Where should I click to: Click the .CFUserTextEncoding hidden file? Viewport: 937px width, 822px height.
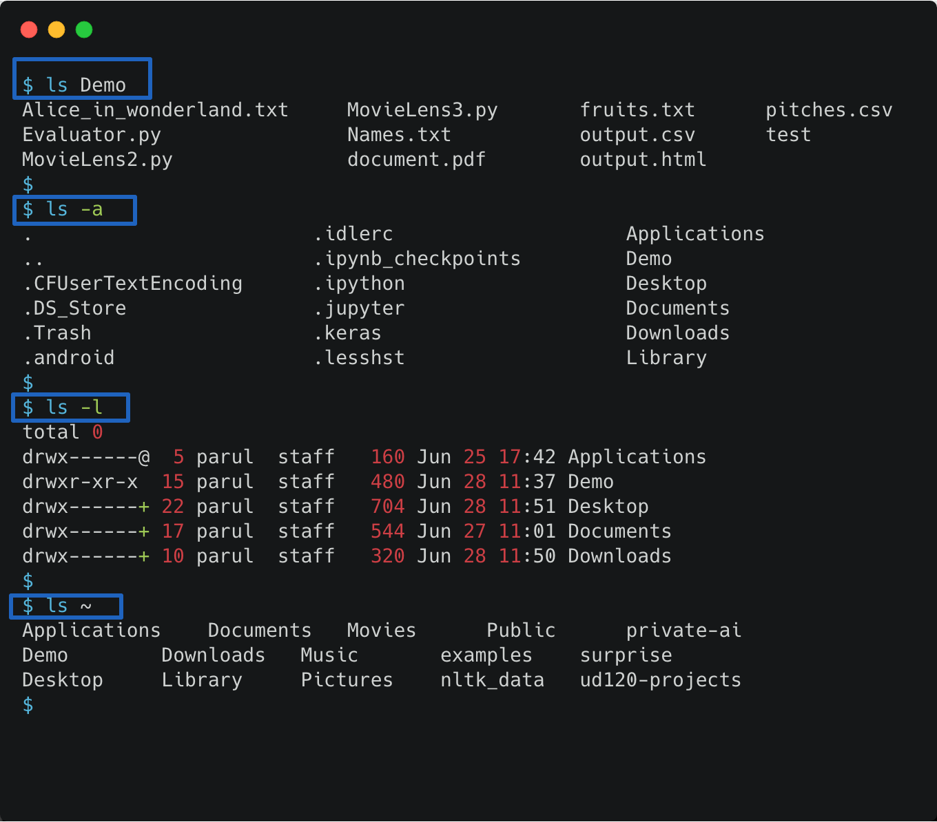click(132, 284)
